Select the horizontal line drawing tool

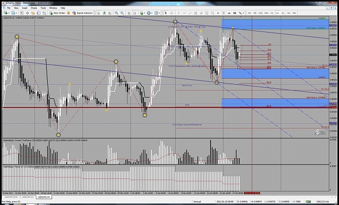(184, 13)
